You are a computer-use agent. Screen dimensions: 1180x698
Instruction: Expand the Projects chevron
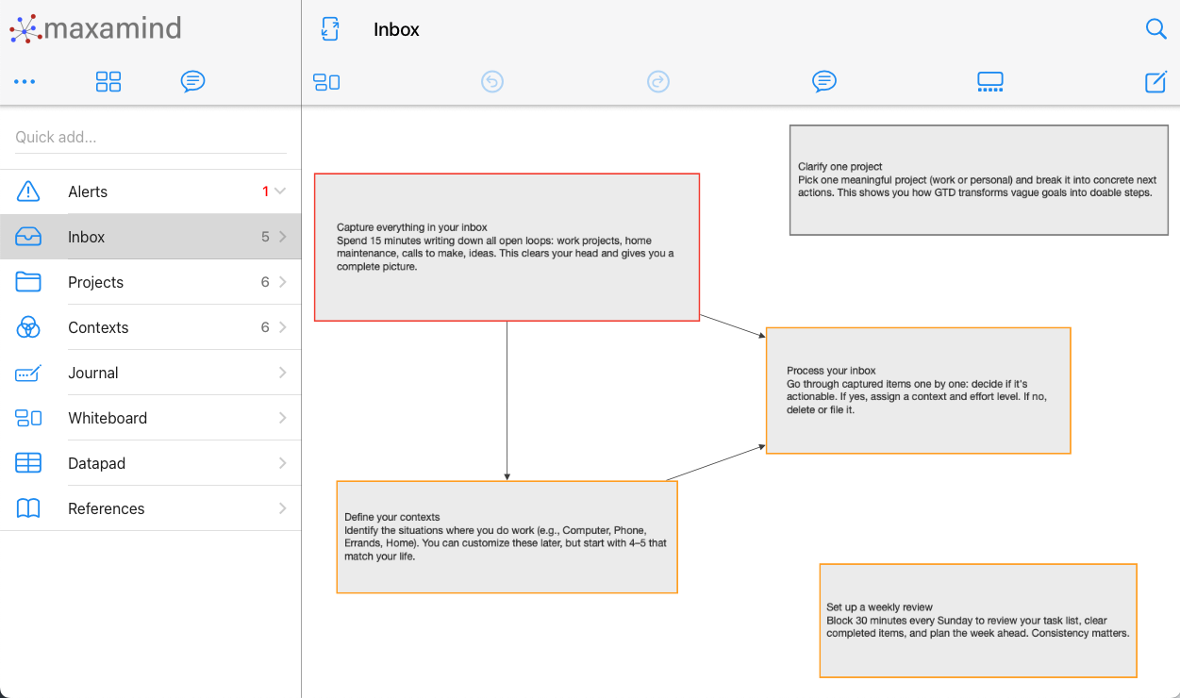[x=282, y=281]
